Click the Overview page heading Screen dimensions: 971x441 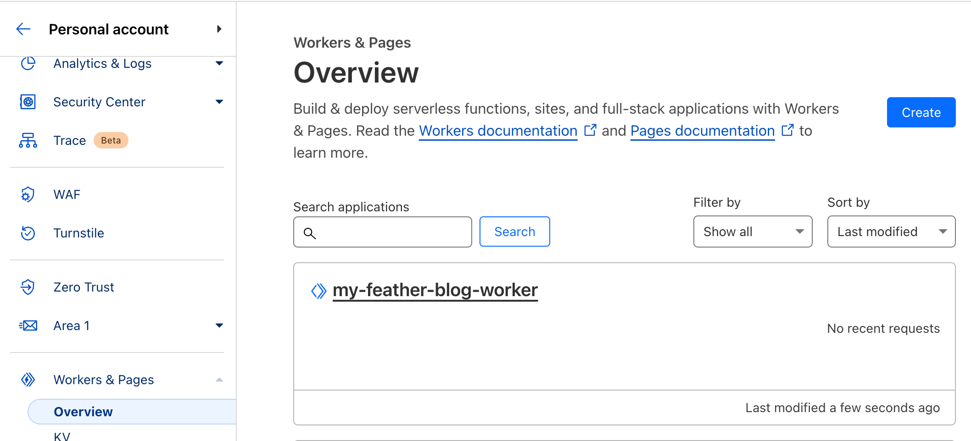pos(356,72)
